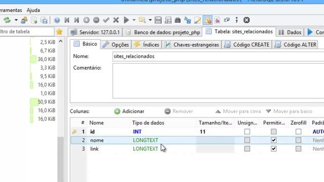Toggle Unsigned checkbox for id column
The image size is (324, 182).
pos(247,131)
